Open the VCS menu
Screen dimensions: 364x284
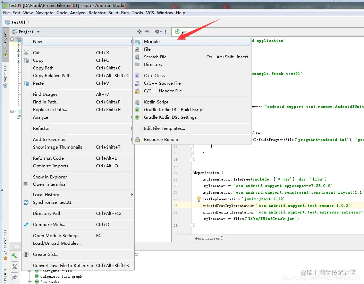click(x=150, y=13)
